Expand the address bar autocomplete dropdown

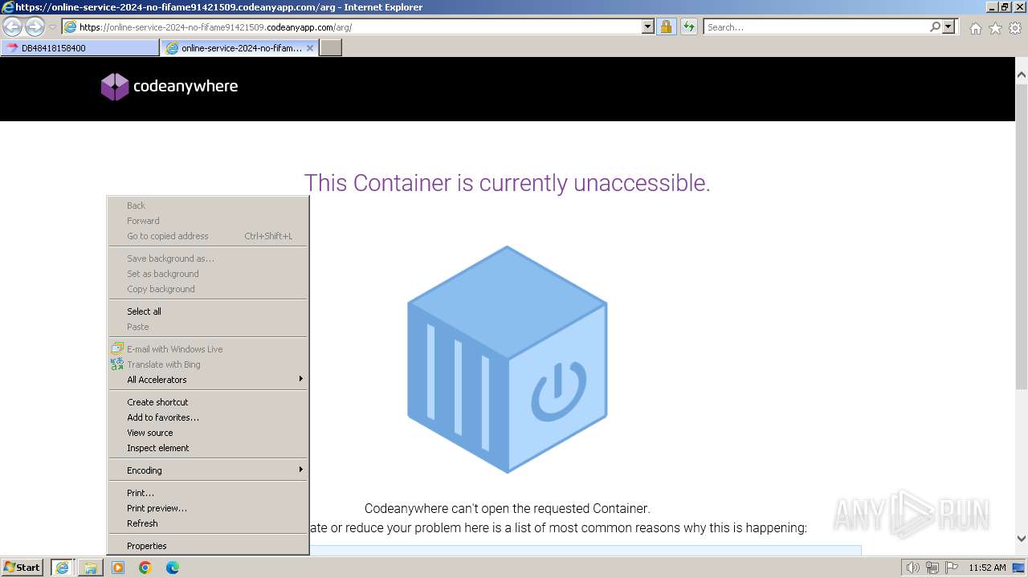coord(648,27)
